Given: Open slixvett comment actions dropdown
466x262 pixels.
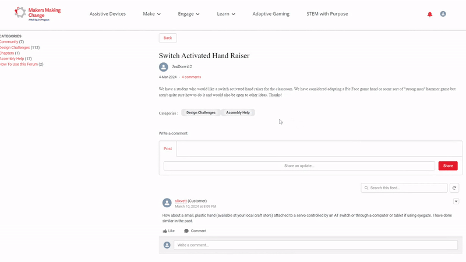Looking at the screenshot, I should (456, 201).
